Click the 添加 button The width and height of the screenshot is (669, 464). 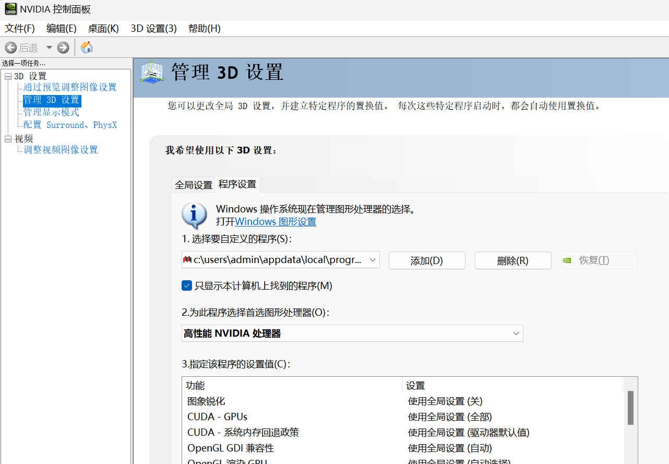(426, 260)
